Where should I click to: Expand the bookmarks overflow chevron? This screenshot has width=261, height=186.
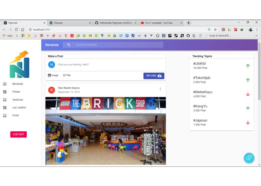(256, 35)
